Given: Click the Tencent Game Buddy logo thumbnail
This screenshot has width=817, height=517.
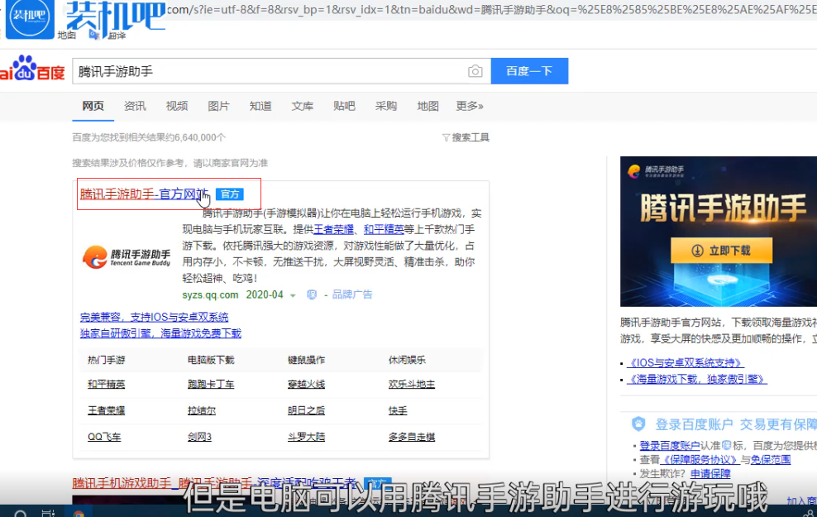Looking at the screenshot, I should [x=126, y=256].
